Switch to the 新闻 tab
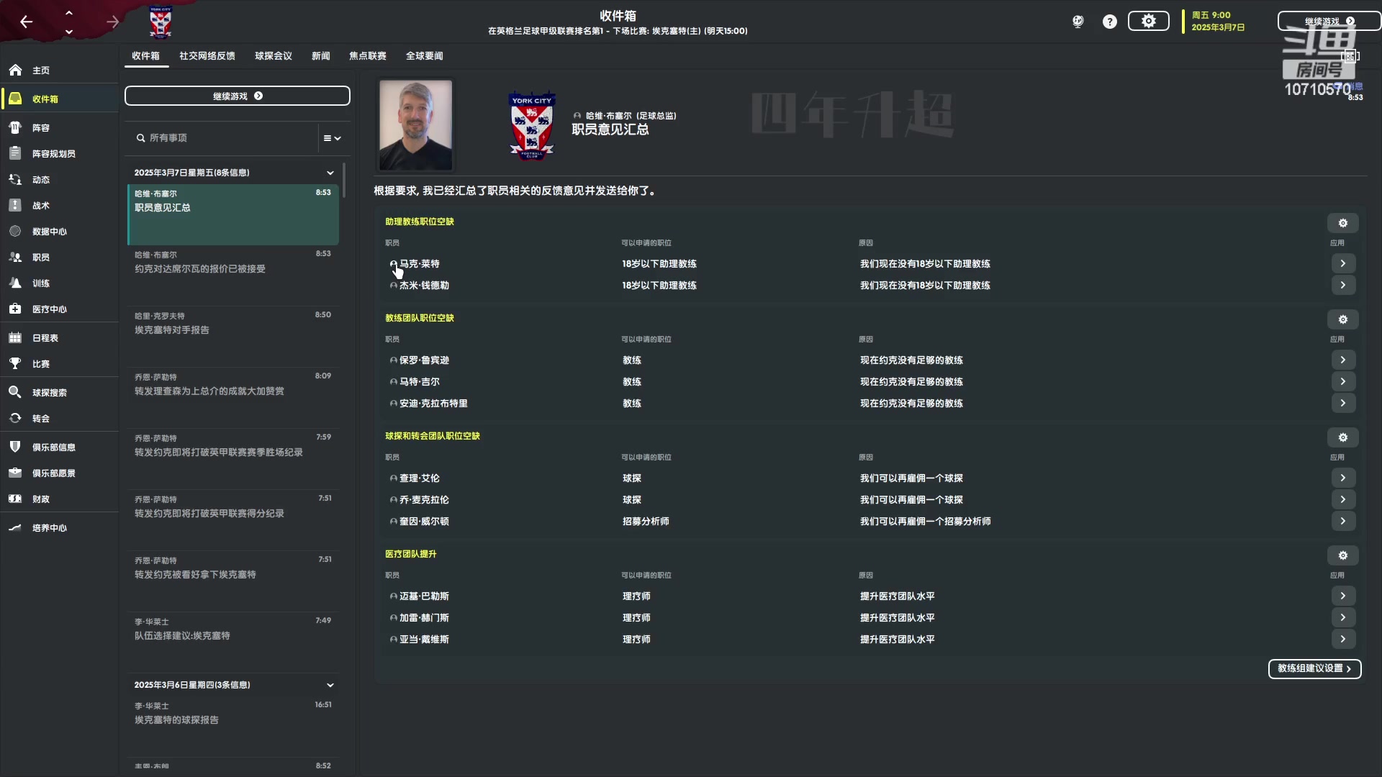Image resolution: width=1382 pixels, height=777 pixels. tap(320, 56)
